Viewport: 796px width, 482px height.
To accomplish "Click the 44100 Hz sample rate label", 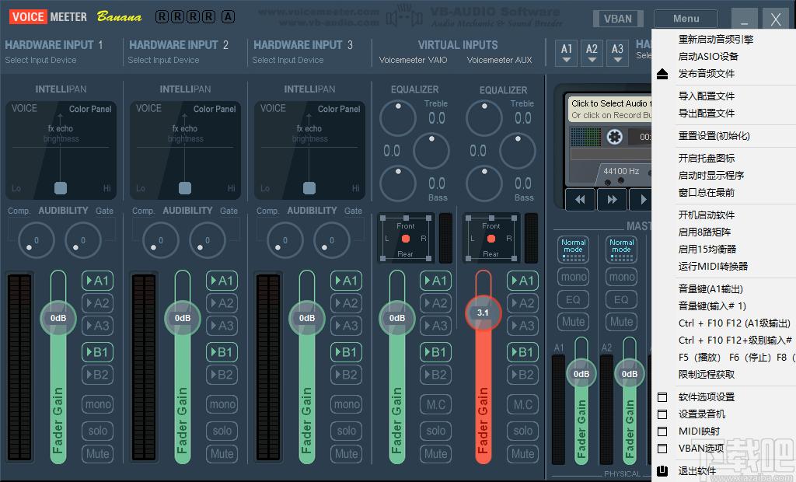I will click(621, 171).
